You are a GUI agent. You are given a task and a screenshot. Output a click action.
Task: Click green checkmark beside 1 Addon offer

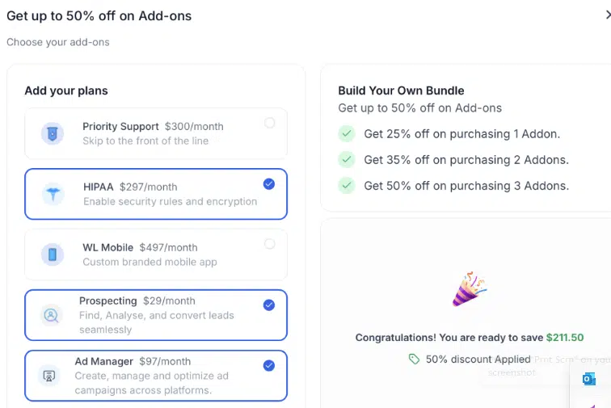pos(347,133)
